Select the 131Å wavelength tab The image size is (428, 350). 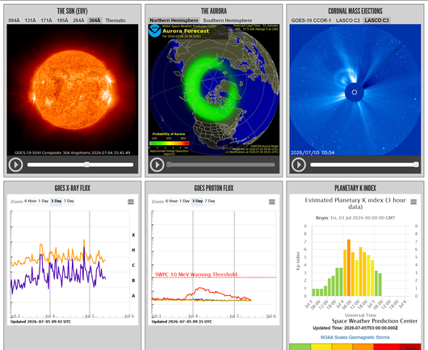click(31, 20)
